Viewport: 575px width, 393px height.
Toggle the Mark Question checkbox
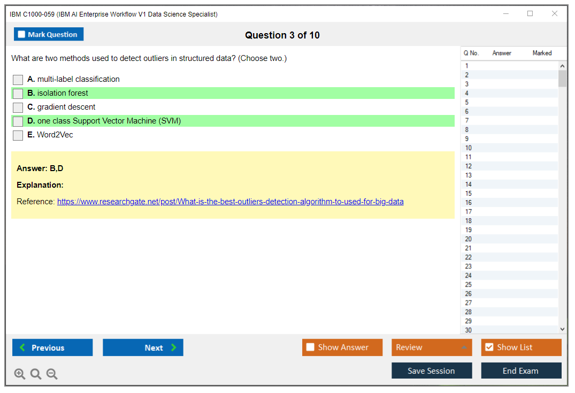(22, 35)
